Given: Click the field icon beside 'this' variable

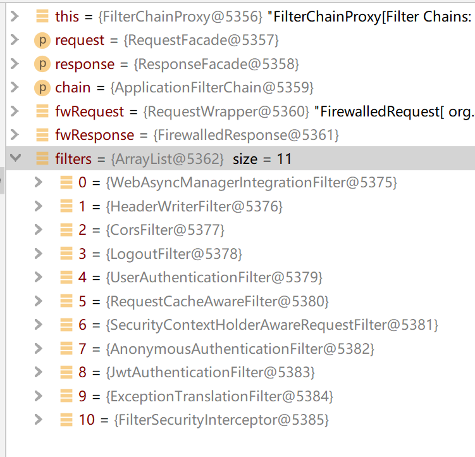Looking at the screenshot, I should point(42,16).
